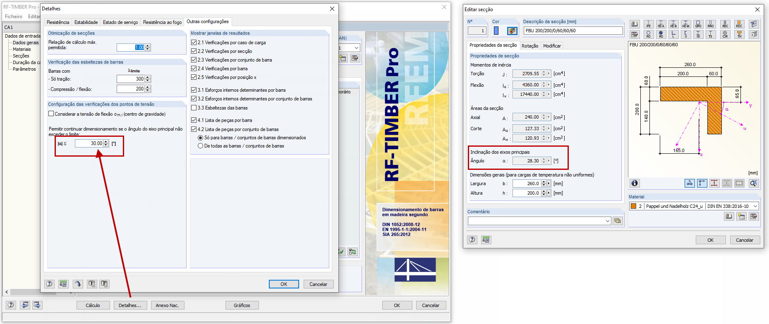Screen dimensions: 769x324
Task: Click units and decimals icon in Detalhes dialog
Action: (x=63, y=284)
